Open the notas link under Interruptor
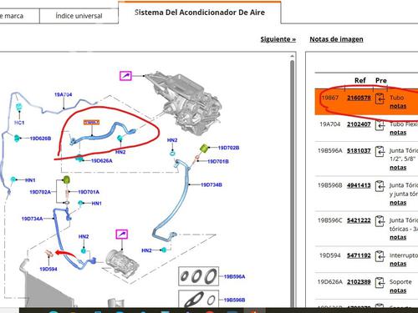The height and width of the screenshot is (313, 418). pos(398,264)
